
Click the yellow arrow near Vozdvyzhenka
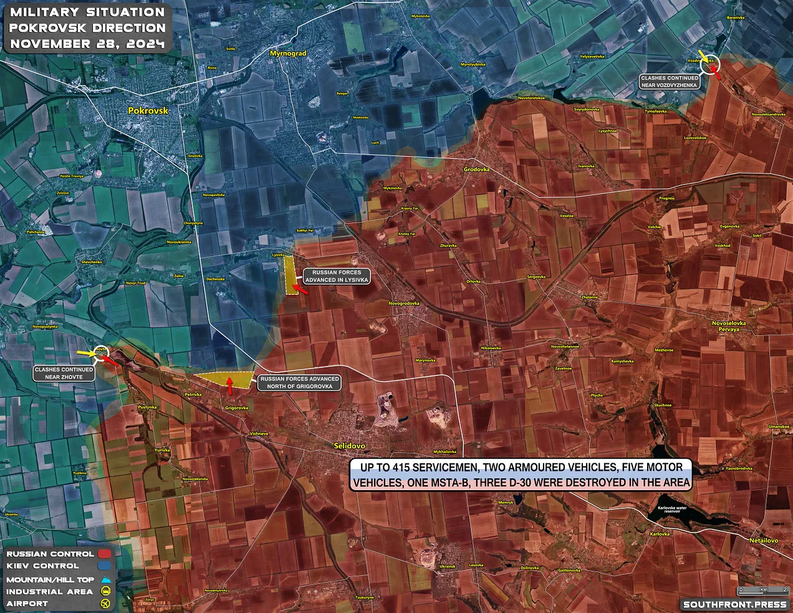click(703, 57)
